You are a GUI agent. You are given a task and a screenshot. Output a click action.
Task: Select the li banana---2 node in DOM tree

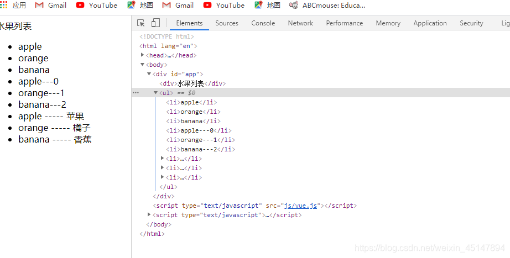pyautogui.click(x=200, y=149)
